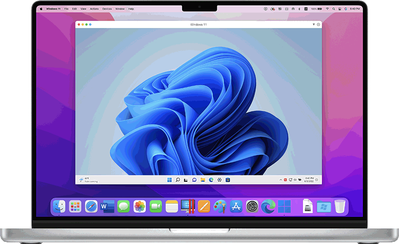Open File Explorer in the Windows taskbar
This screenshot has width=399, height=244.
(x=203, y=180)
